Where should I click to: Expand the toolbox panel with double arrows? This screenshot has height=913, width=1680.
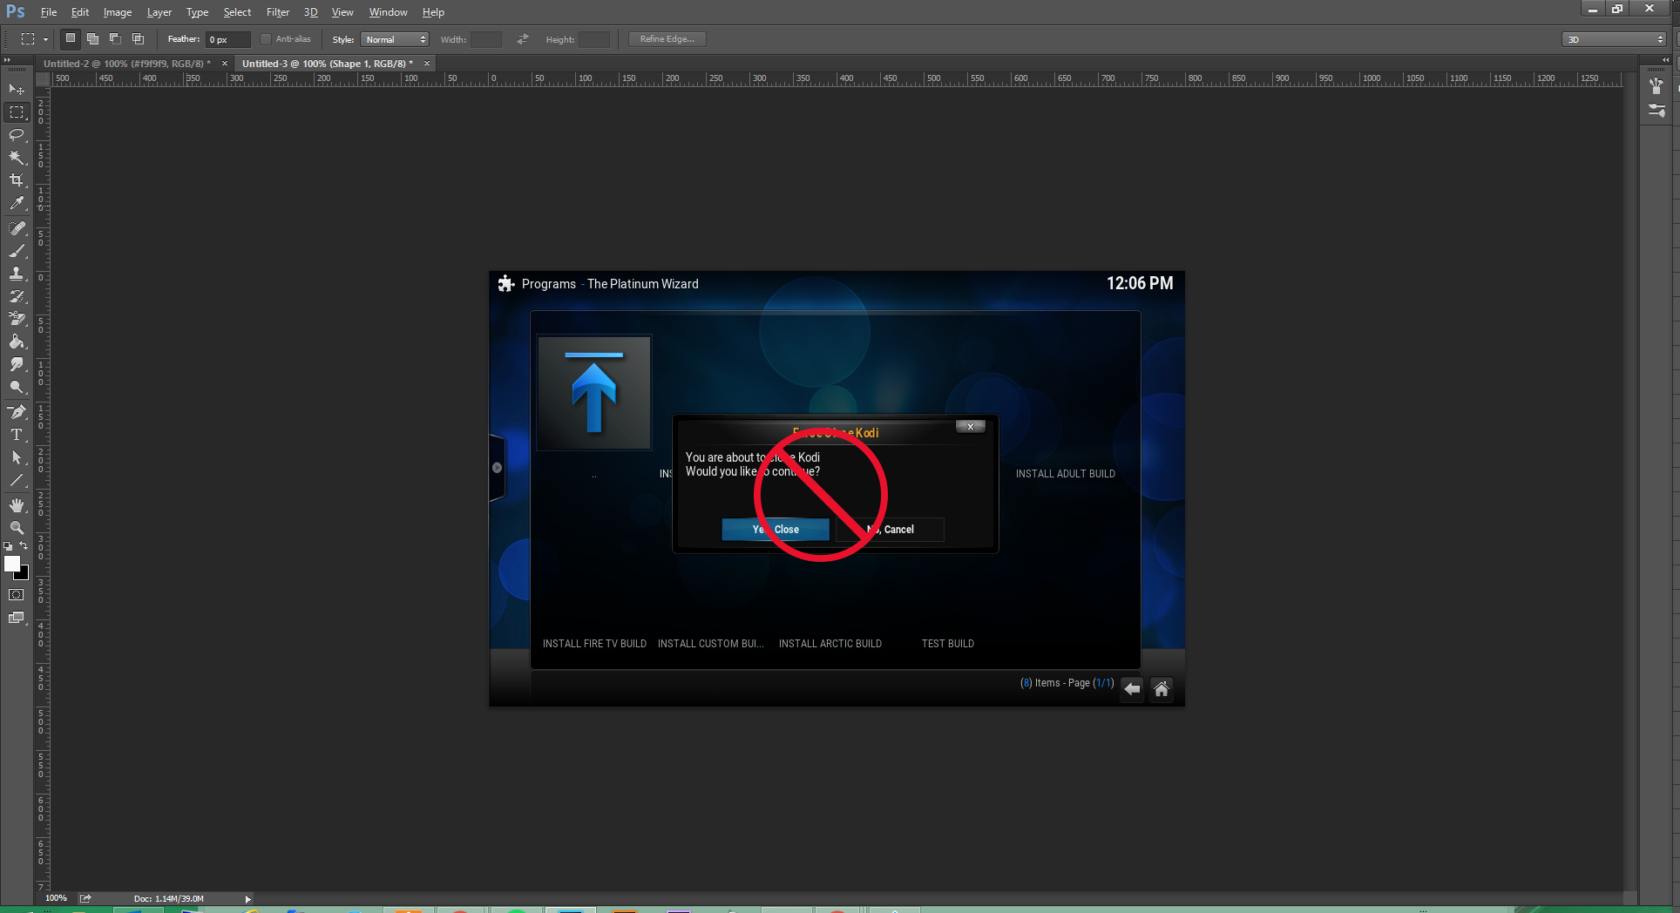coord(7,60)
